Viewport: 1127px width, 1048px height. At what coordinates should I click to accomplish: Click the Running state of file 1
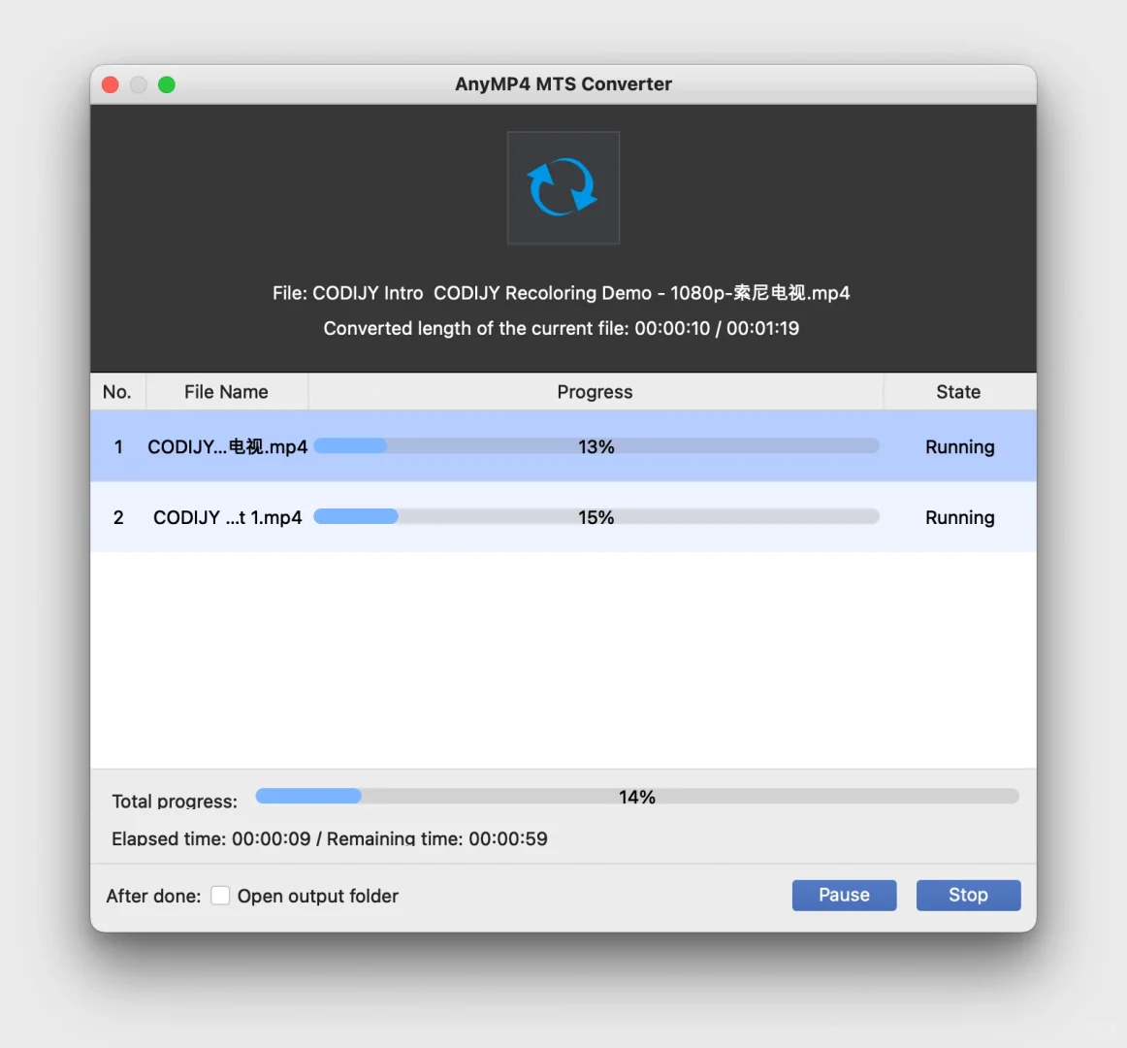click(x=959, y=446)
